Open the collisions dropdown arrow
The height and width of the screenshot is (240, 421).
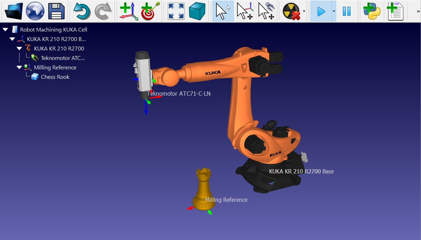[304, 11]
